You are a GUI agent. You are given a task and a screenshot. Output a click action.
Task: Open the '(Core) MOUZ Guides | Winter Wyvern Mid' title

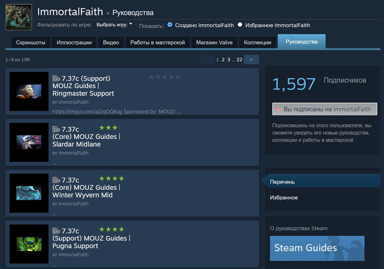click(86, 187)
